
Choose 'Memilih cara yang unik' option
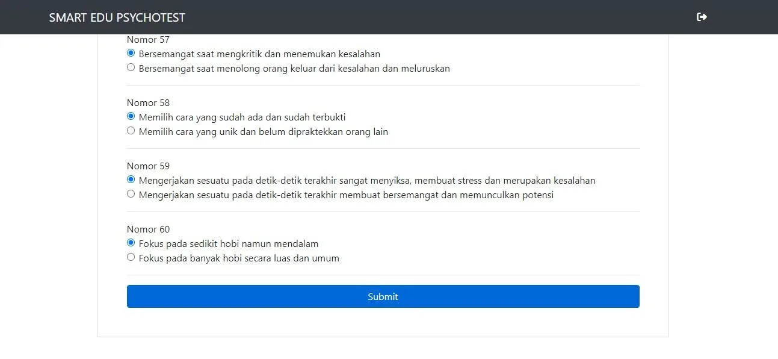click(x=131, y=131)
